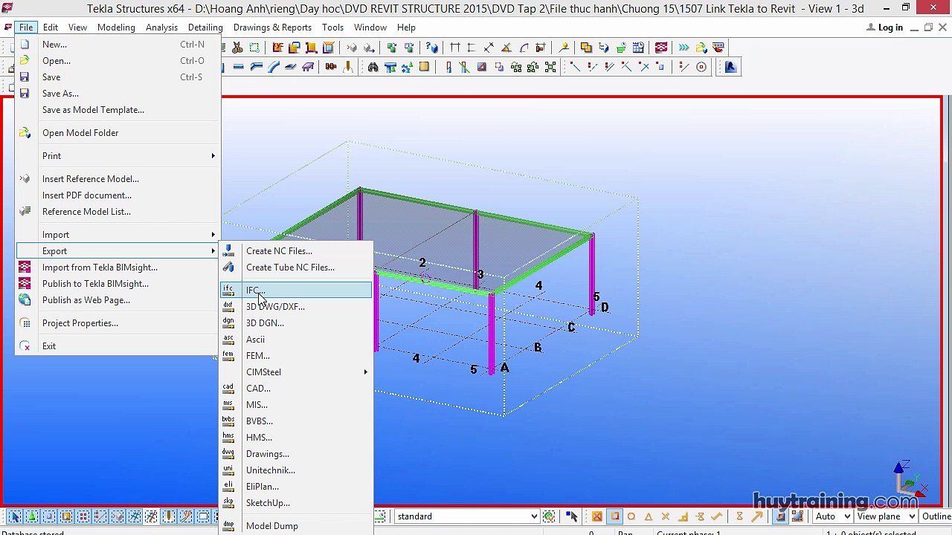Click the floppy disk icon beside Save
Viewport: 952px width, 535px height.
pos(25,77)
